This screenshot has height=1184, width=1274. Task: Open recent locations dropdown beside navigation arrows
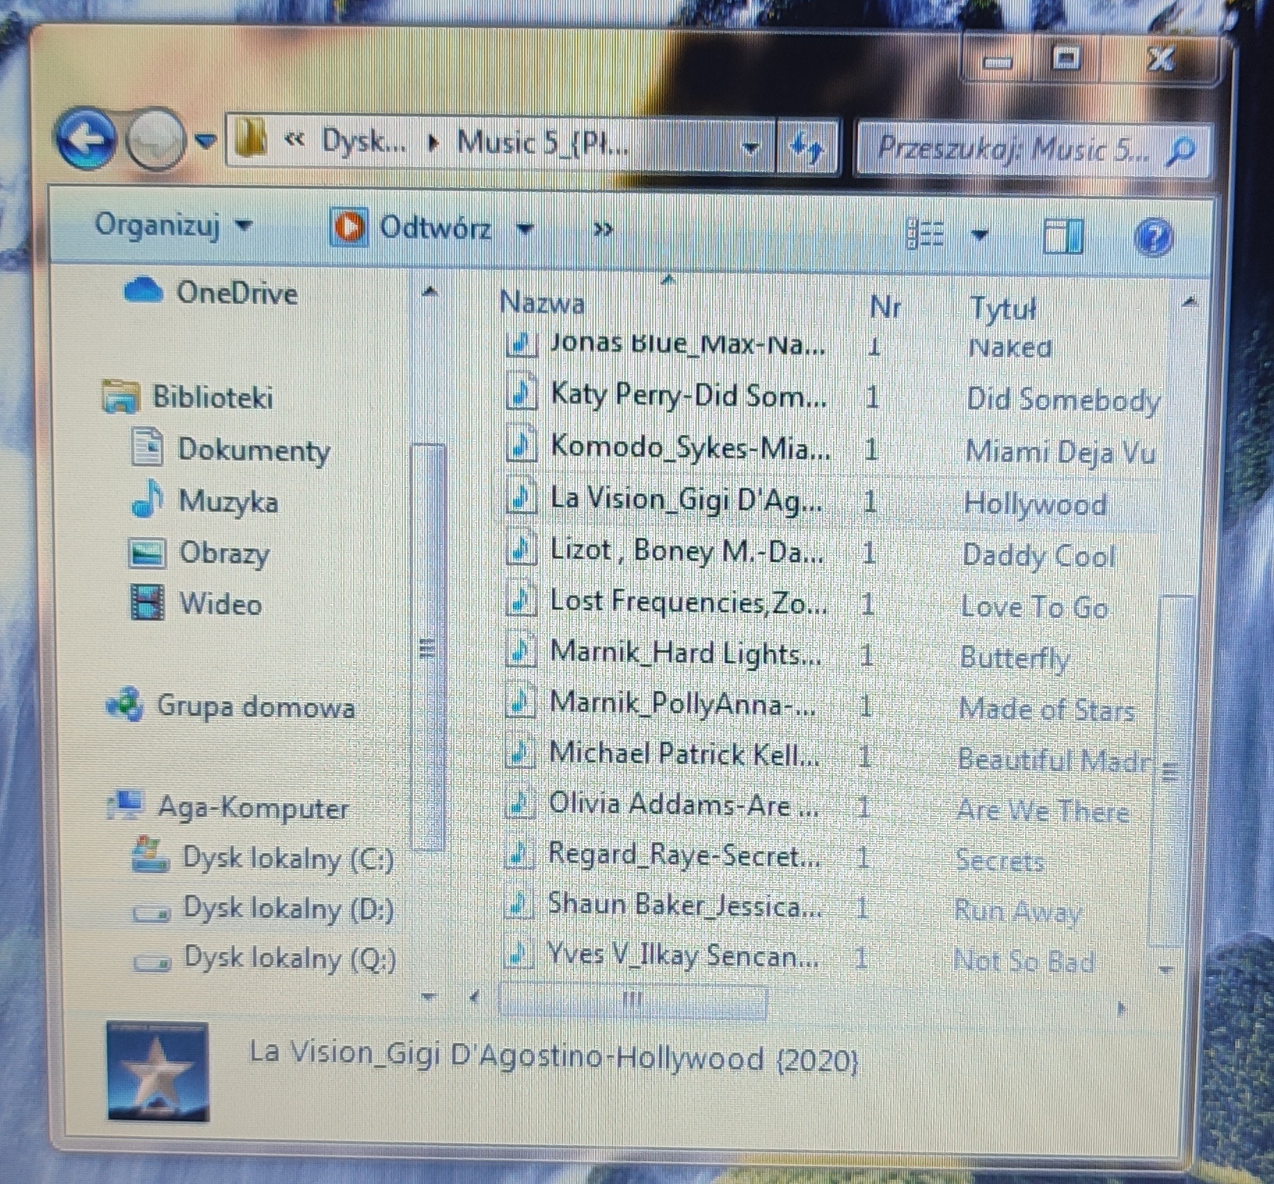click(205, 141)
